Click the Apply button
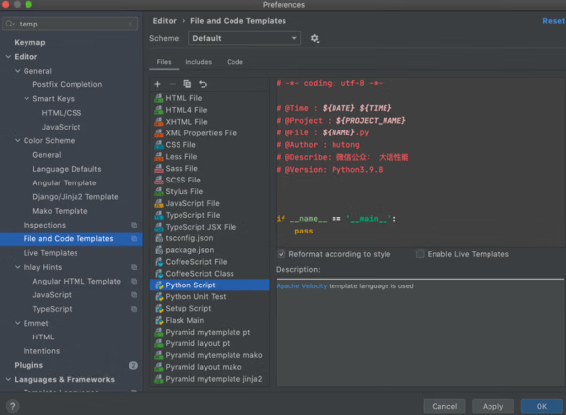The image size is (566, 415). [x=492, y=407]
